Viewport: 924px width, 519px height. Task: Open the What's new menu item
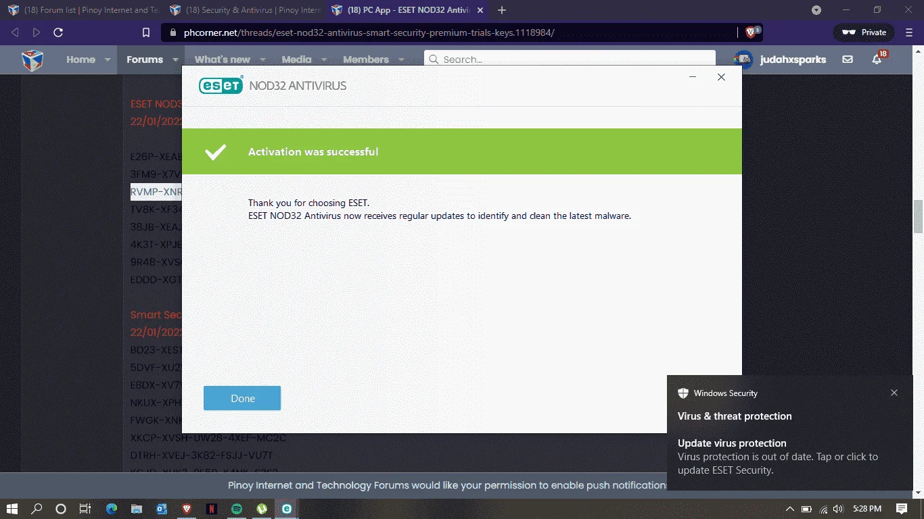click(223, 59)
